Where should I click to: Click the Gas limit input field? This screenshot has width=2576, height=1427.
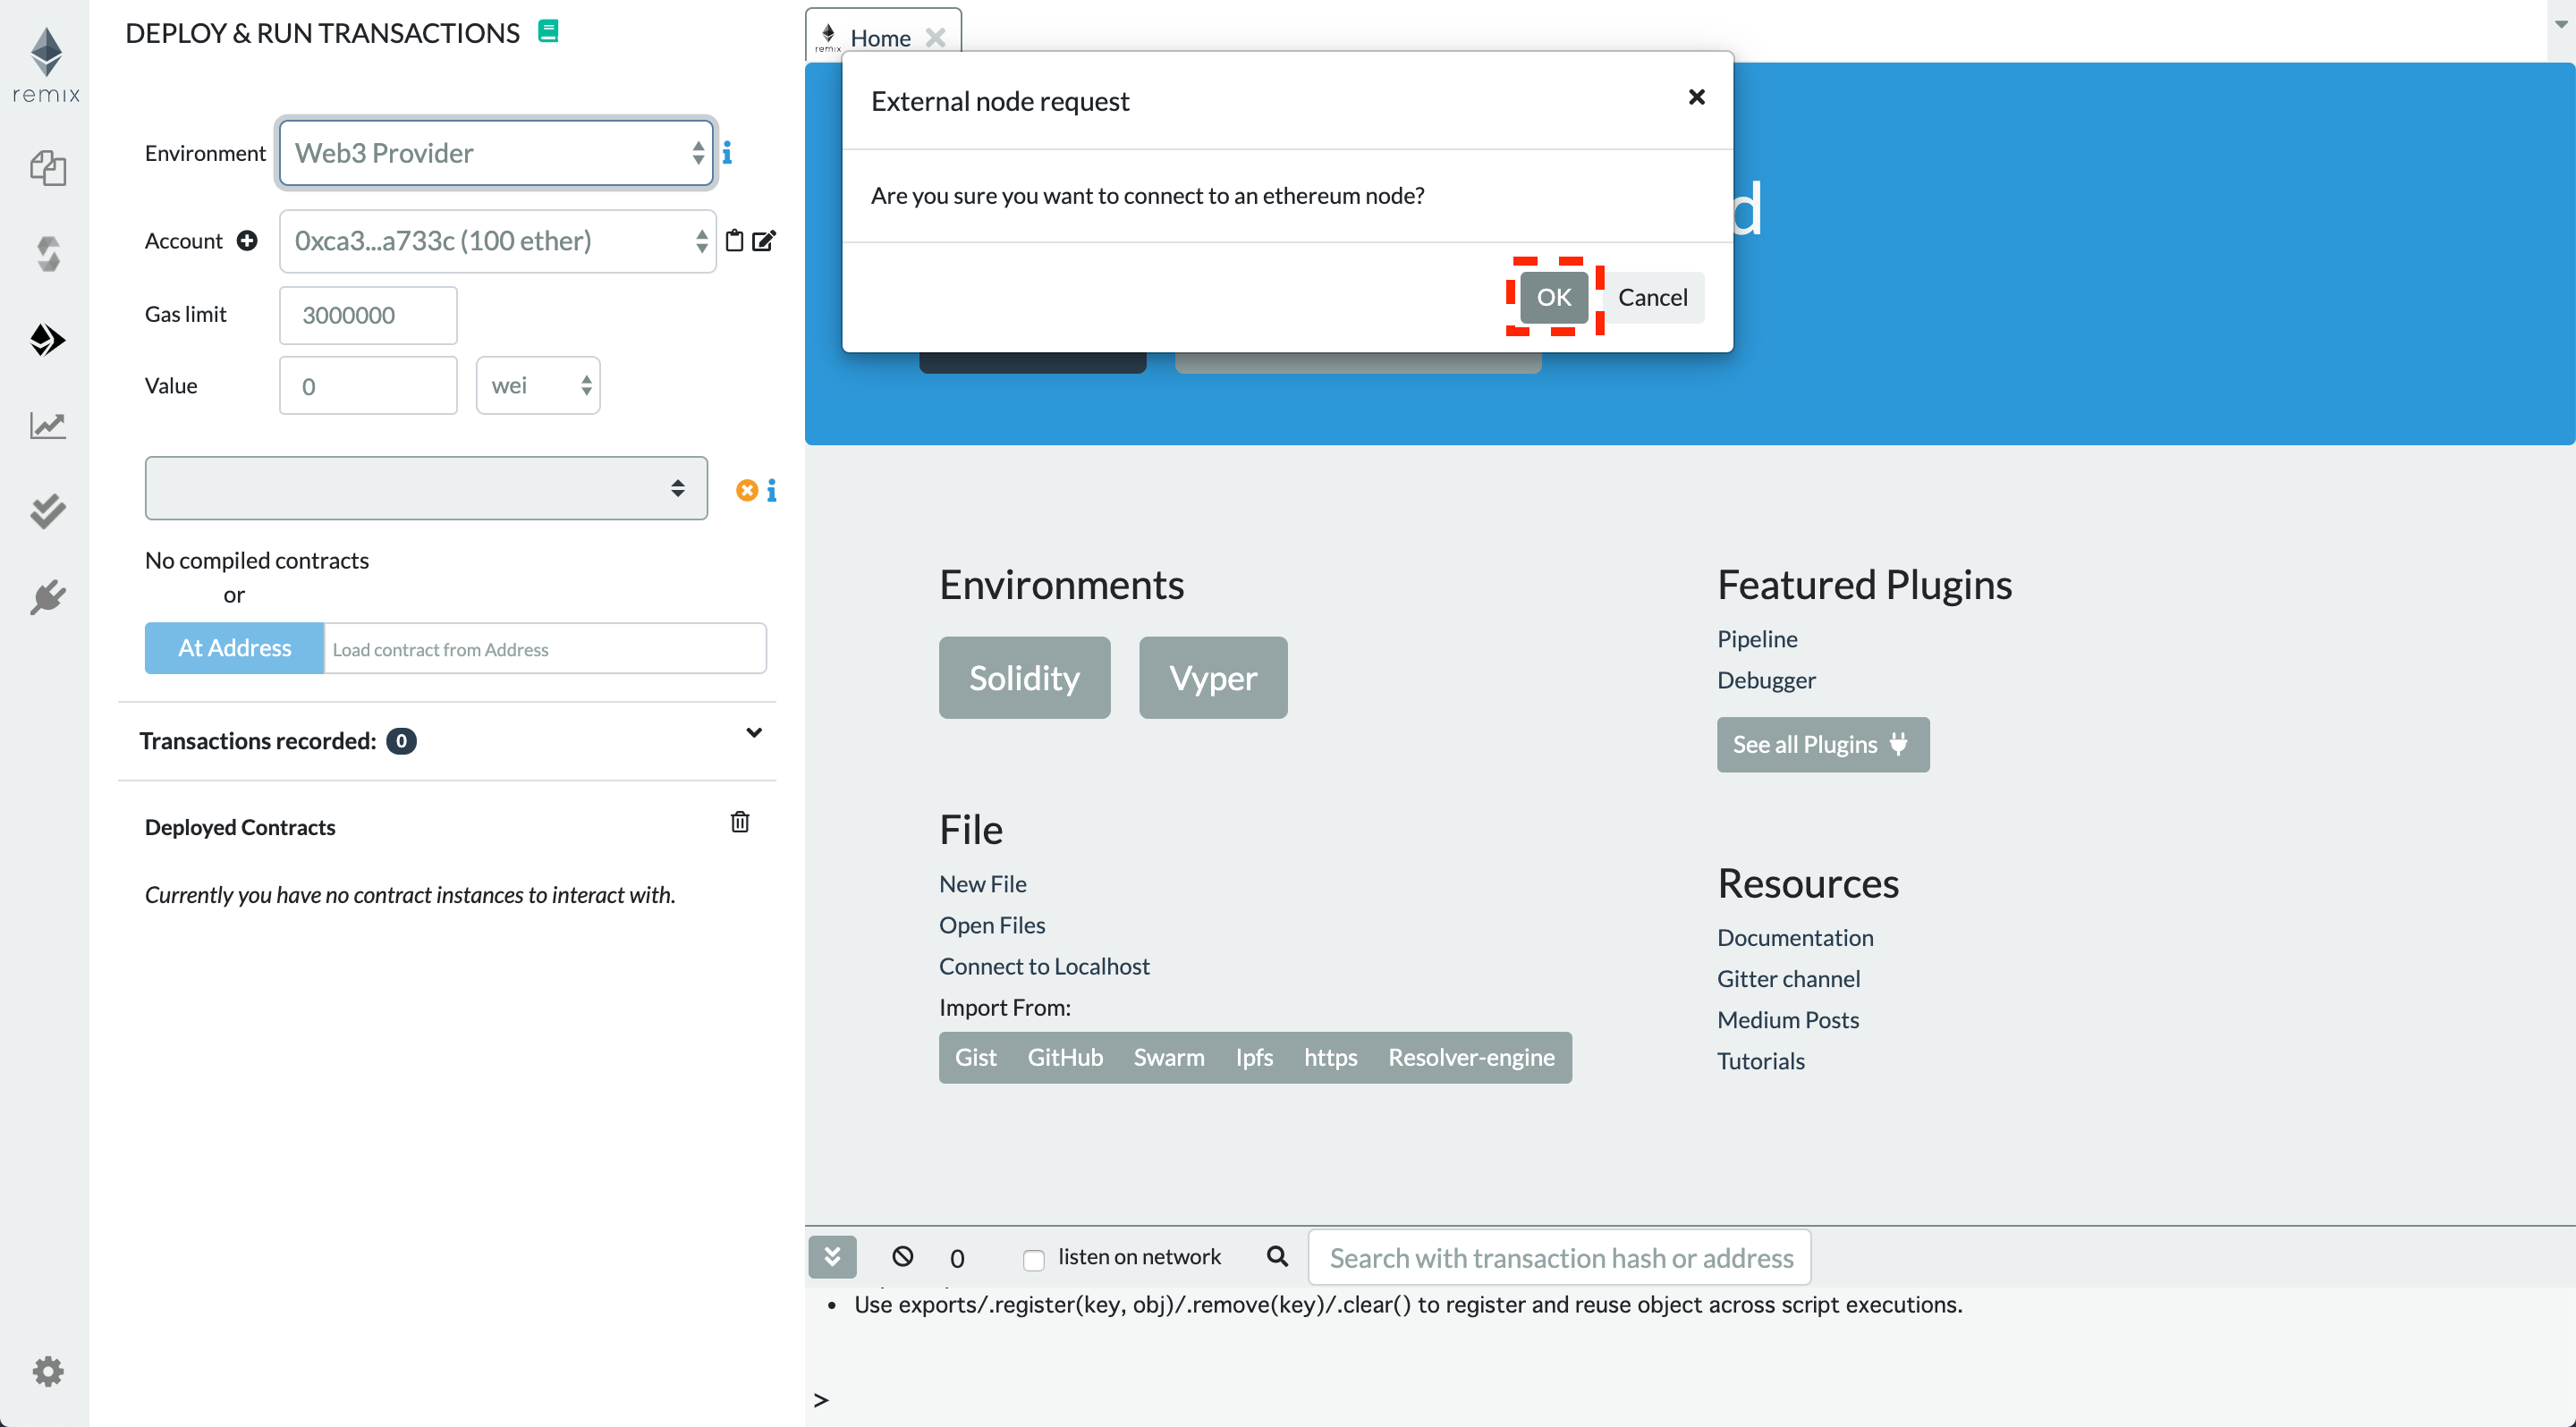[x=368, y=315]
